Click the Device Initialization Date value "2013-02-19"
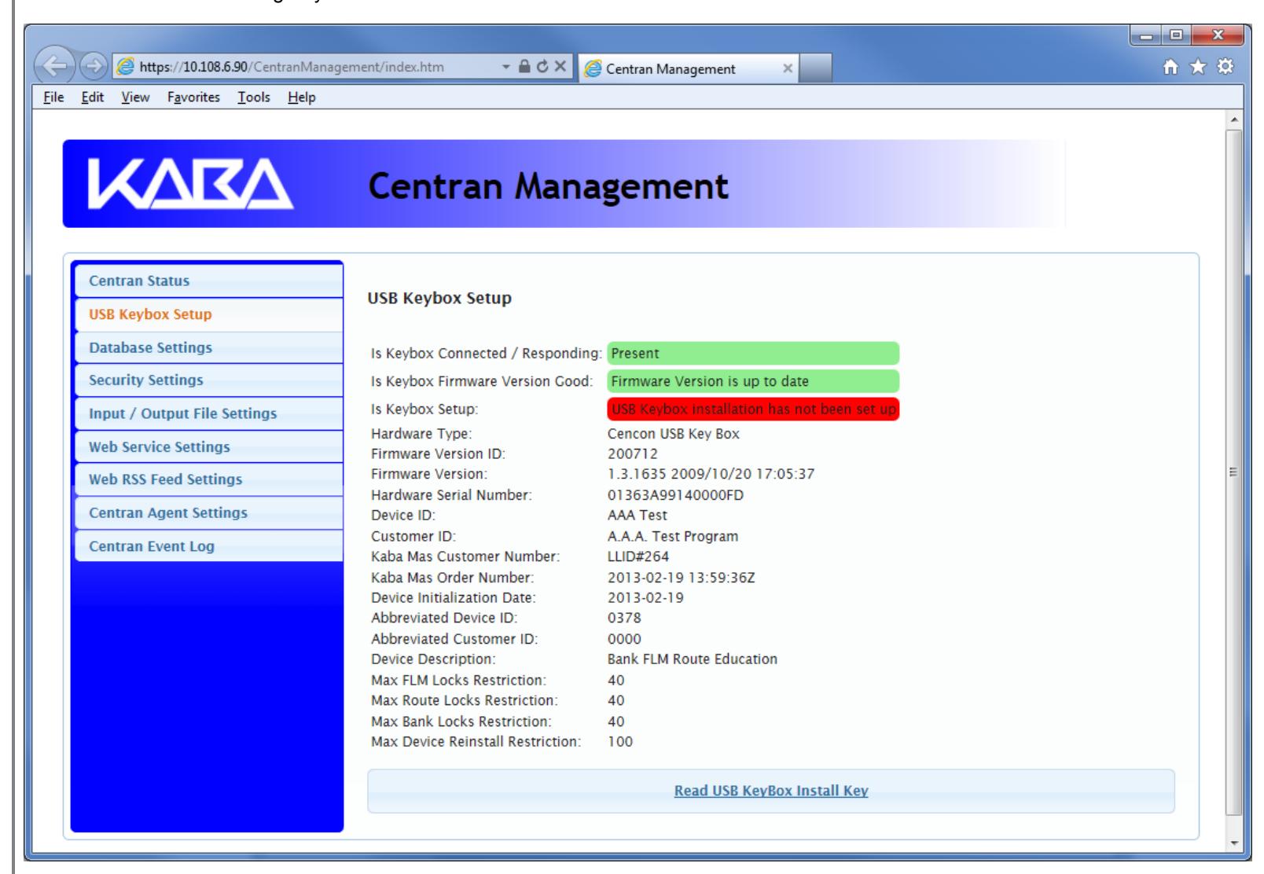 coord(645,598)
